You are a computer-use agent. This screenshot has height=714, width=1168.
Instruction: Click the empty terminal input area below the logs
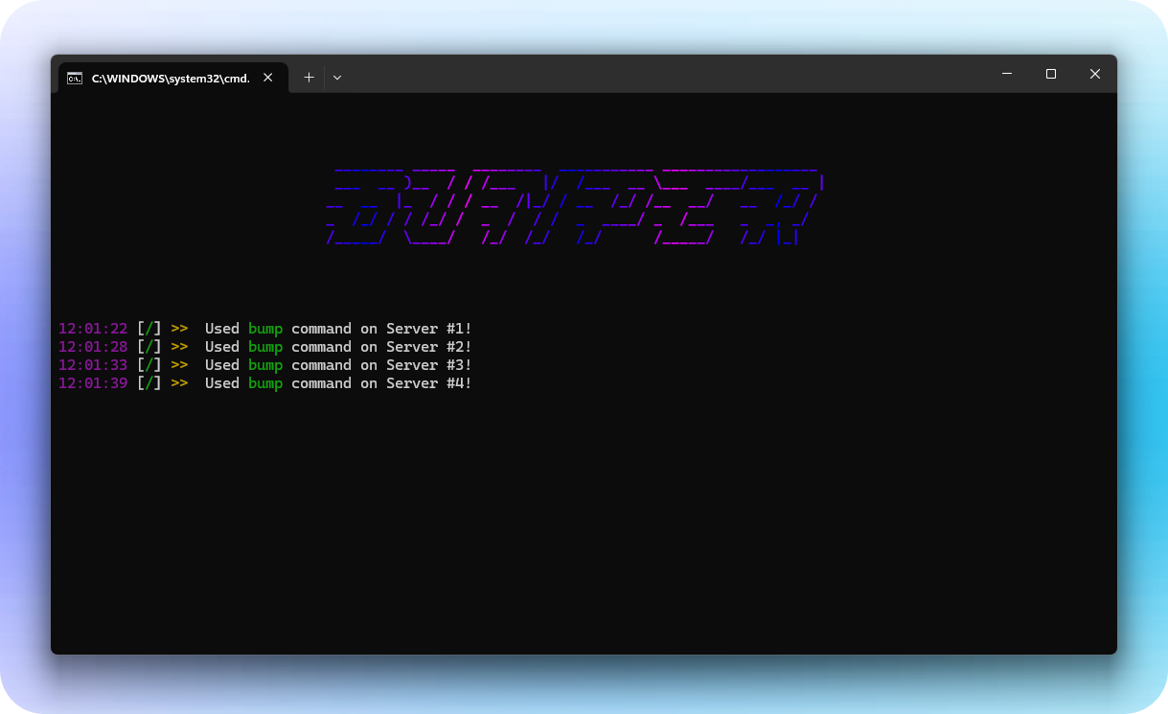tap(575, 479)
